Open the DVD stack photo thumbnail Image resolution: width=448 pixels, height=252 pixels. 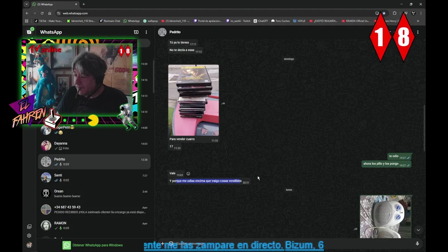194,100
